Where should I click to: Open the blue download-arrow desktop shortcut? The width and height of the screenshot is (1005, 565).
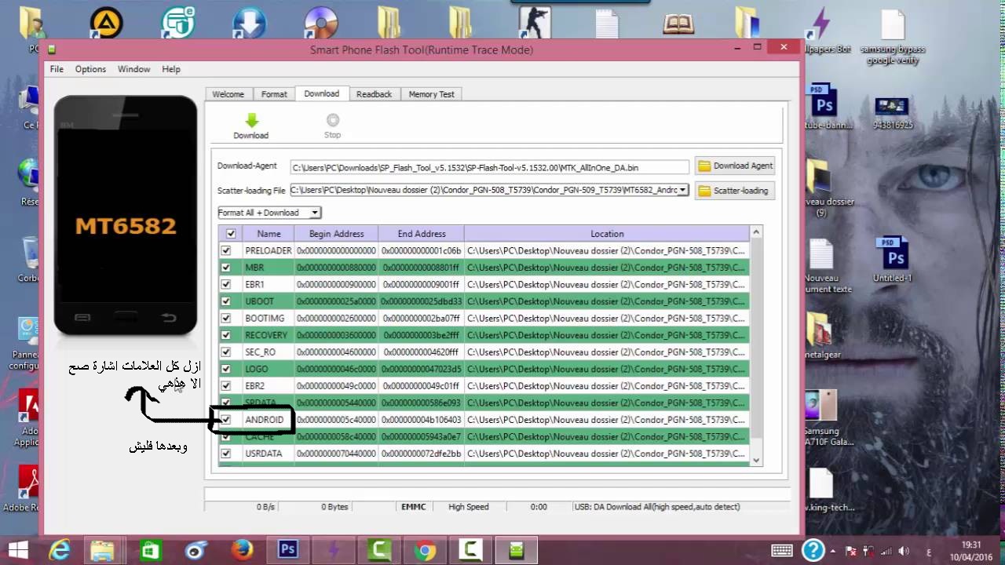pos(249,22)
